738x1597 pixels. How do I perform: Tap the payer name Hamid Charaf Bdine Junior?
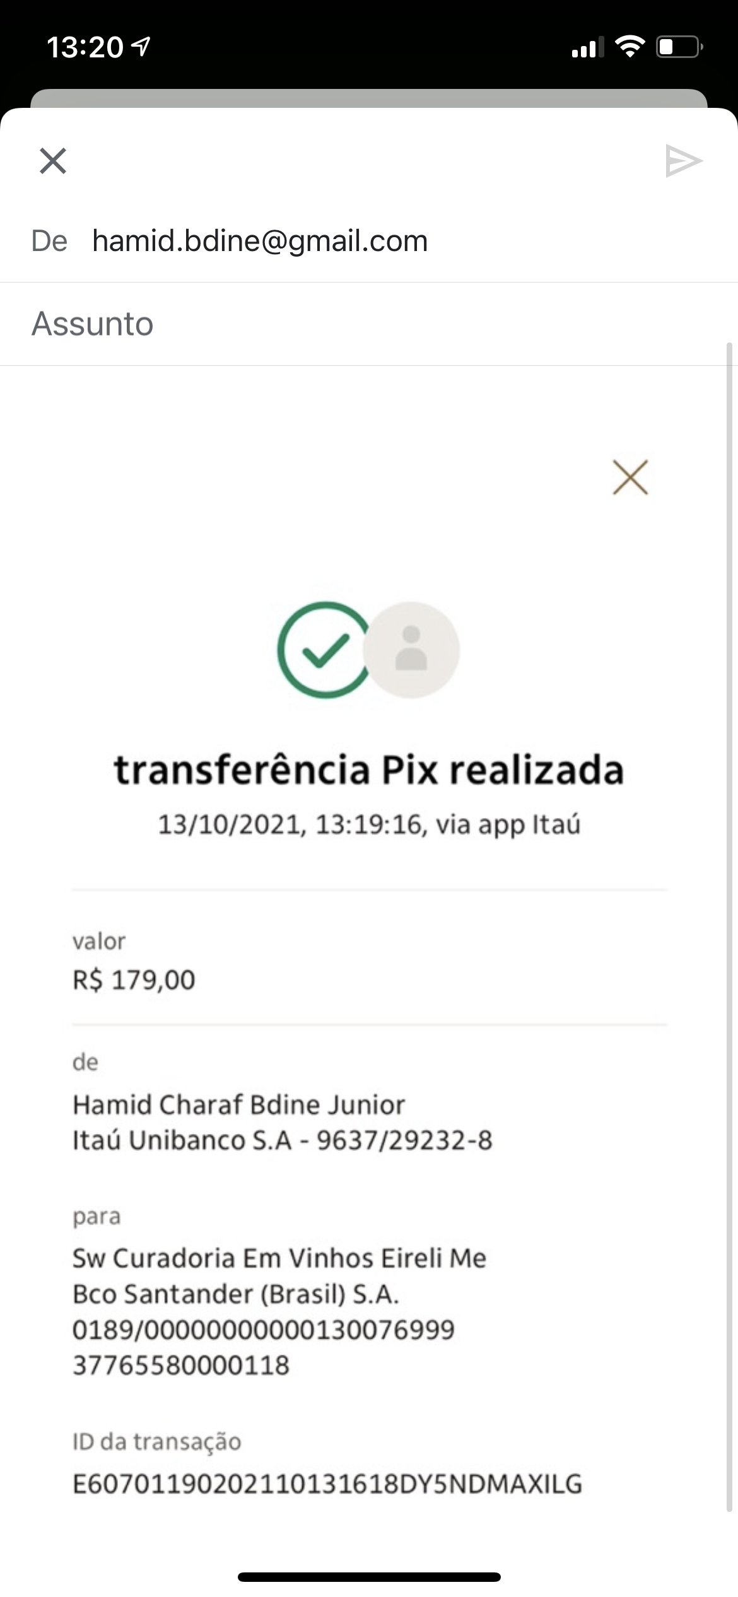pyautogui.click(x=238, y=1105)
